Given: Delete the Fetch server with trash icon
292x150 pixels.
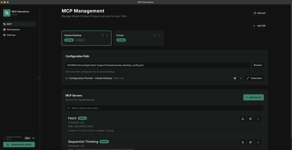Looking at the screenshot, I should click(258, 119).
